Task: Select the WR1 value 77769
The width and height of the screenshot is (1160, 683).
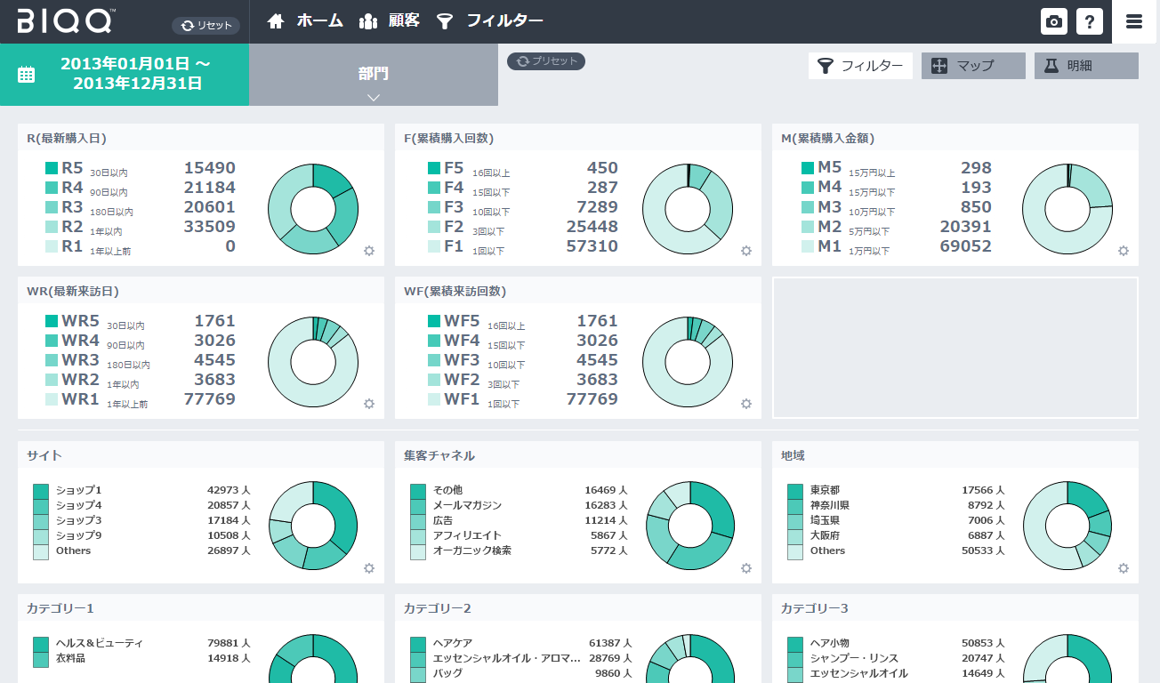Action: pos(210,398)
